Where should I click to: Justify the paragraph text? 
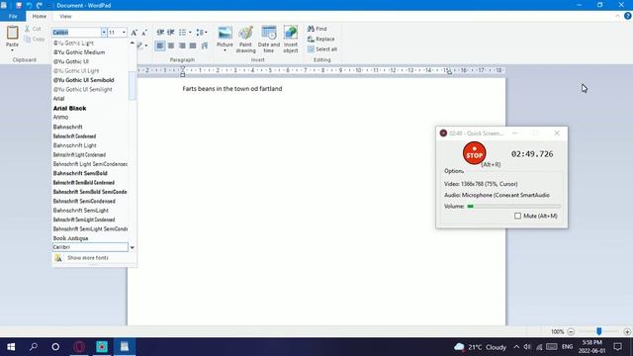193,45
